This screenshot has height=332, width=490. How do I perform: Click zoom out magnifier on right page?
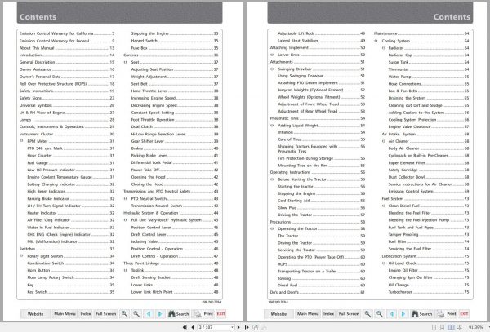[x=380, y=314]
